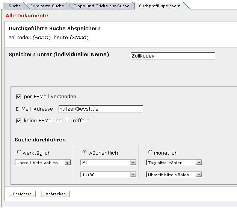Open Tipps und Tricks zur Suche tab
The height and width of the screenshot is (208, 237).
tap(101, 6)
